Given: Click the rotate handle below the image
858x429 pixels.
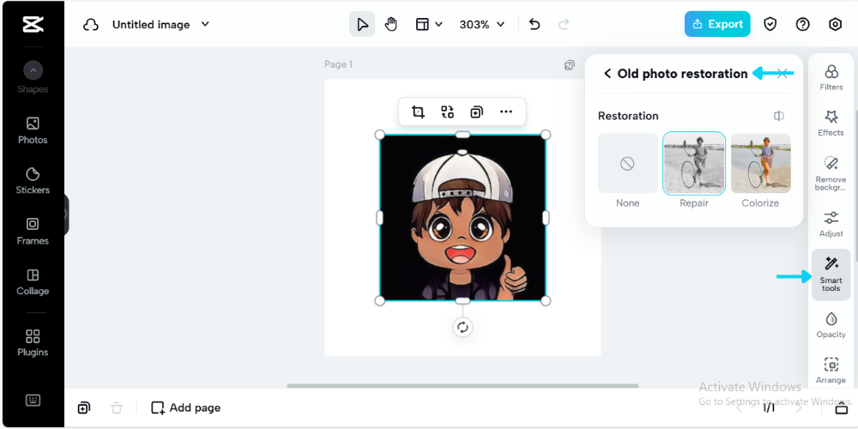Looking at the screenshot, I should tap(463, 327).
